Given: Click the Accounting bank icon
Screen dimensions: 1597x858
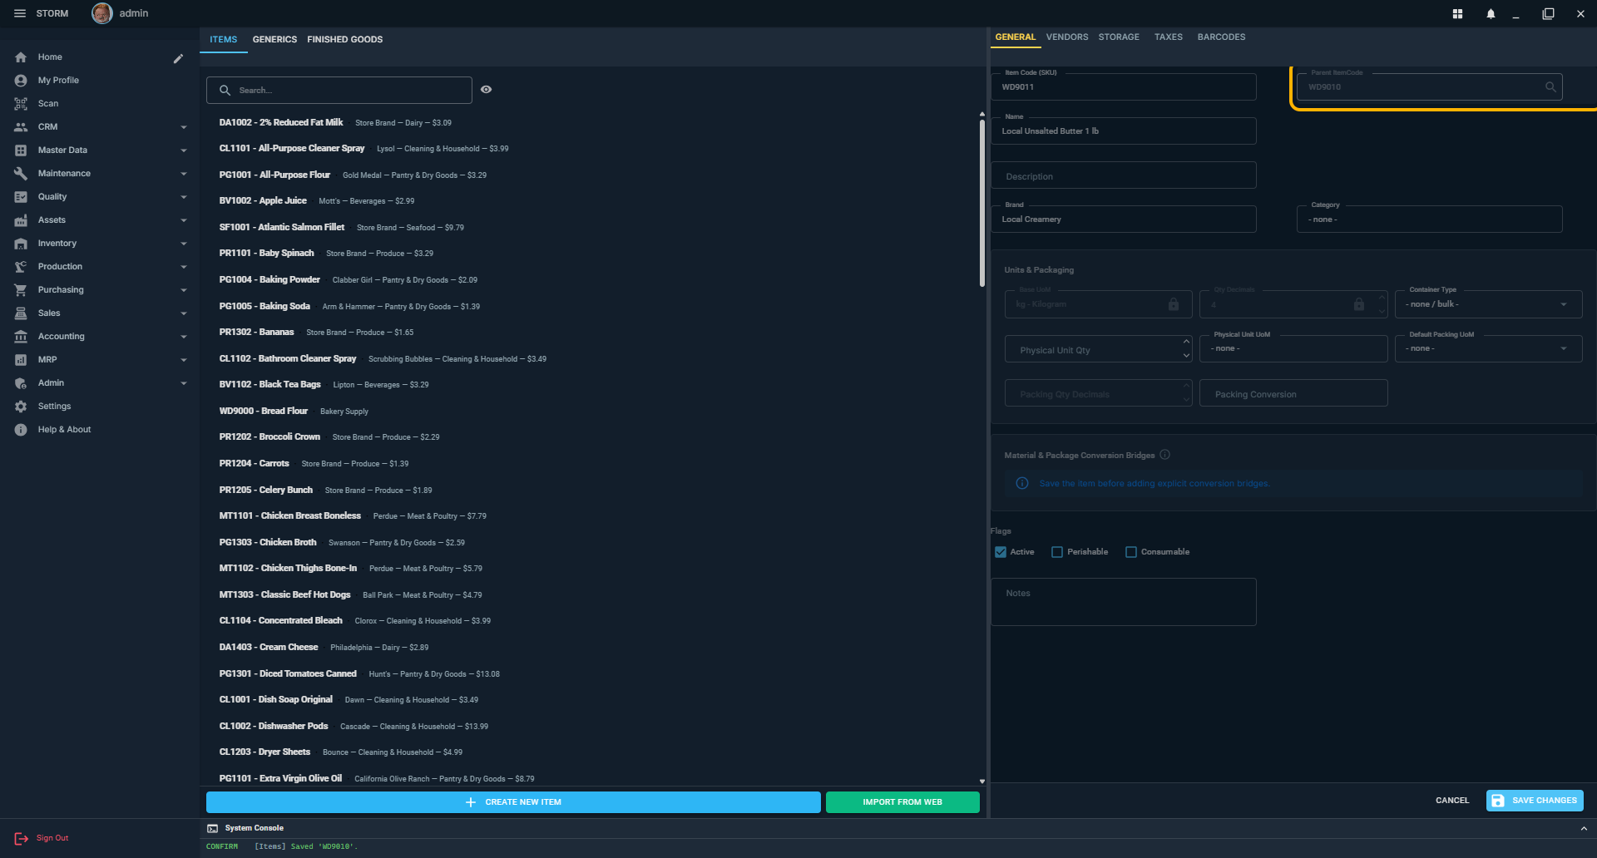Looking at the screenshot, I should [x=21, y=337].
